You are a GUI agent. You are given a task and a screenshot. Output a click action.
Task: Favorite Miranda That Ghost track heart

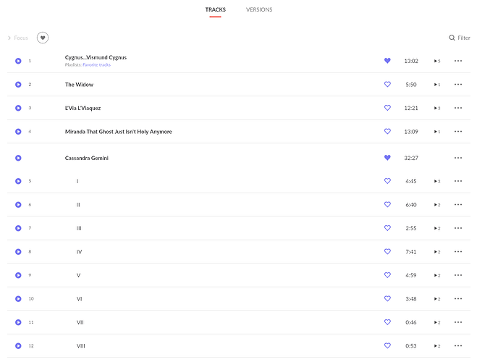[387, 131]
